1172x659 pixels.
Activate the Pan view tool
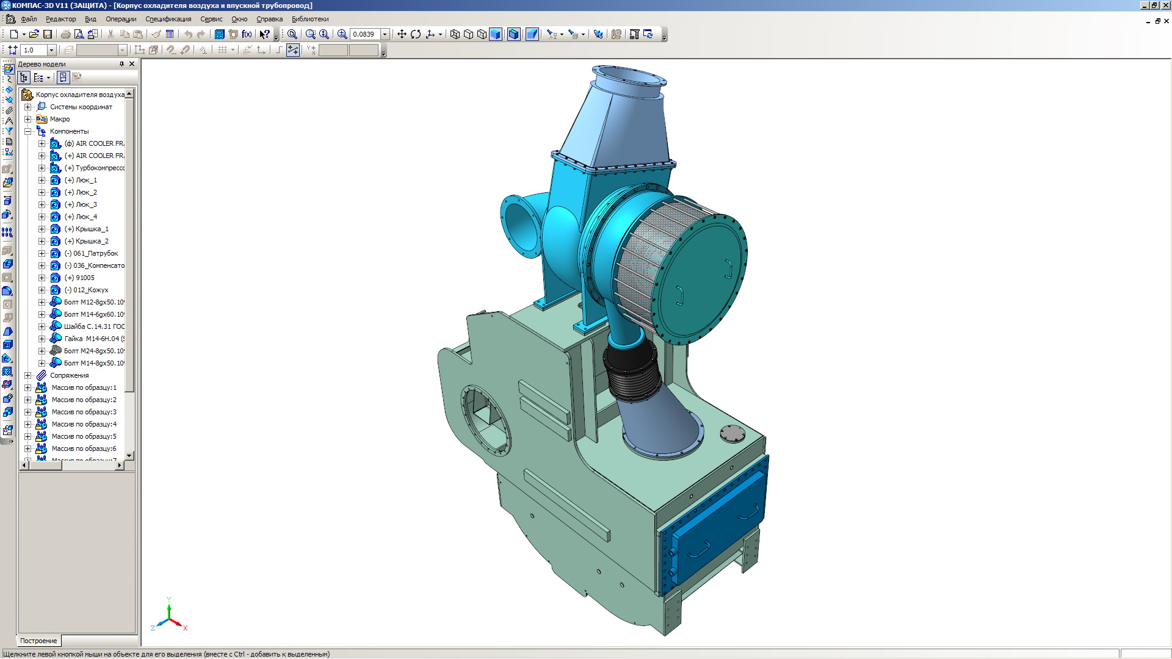pos(402,34)
